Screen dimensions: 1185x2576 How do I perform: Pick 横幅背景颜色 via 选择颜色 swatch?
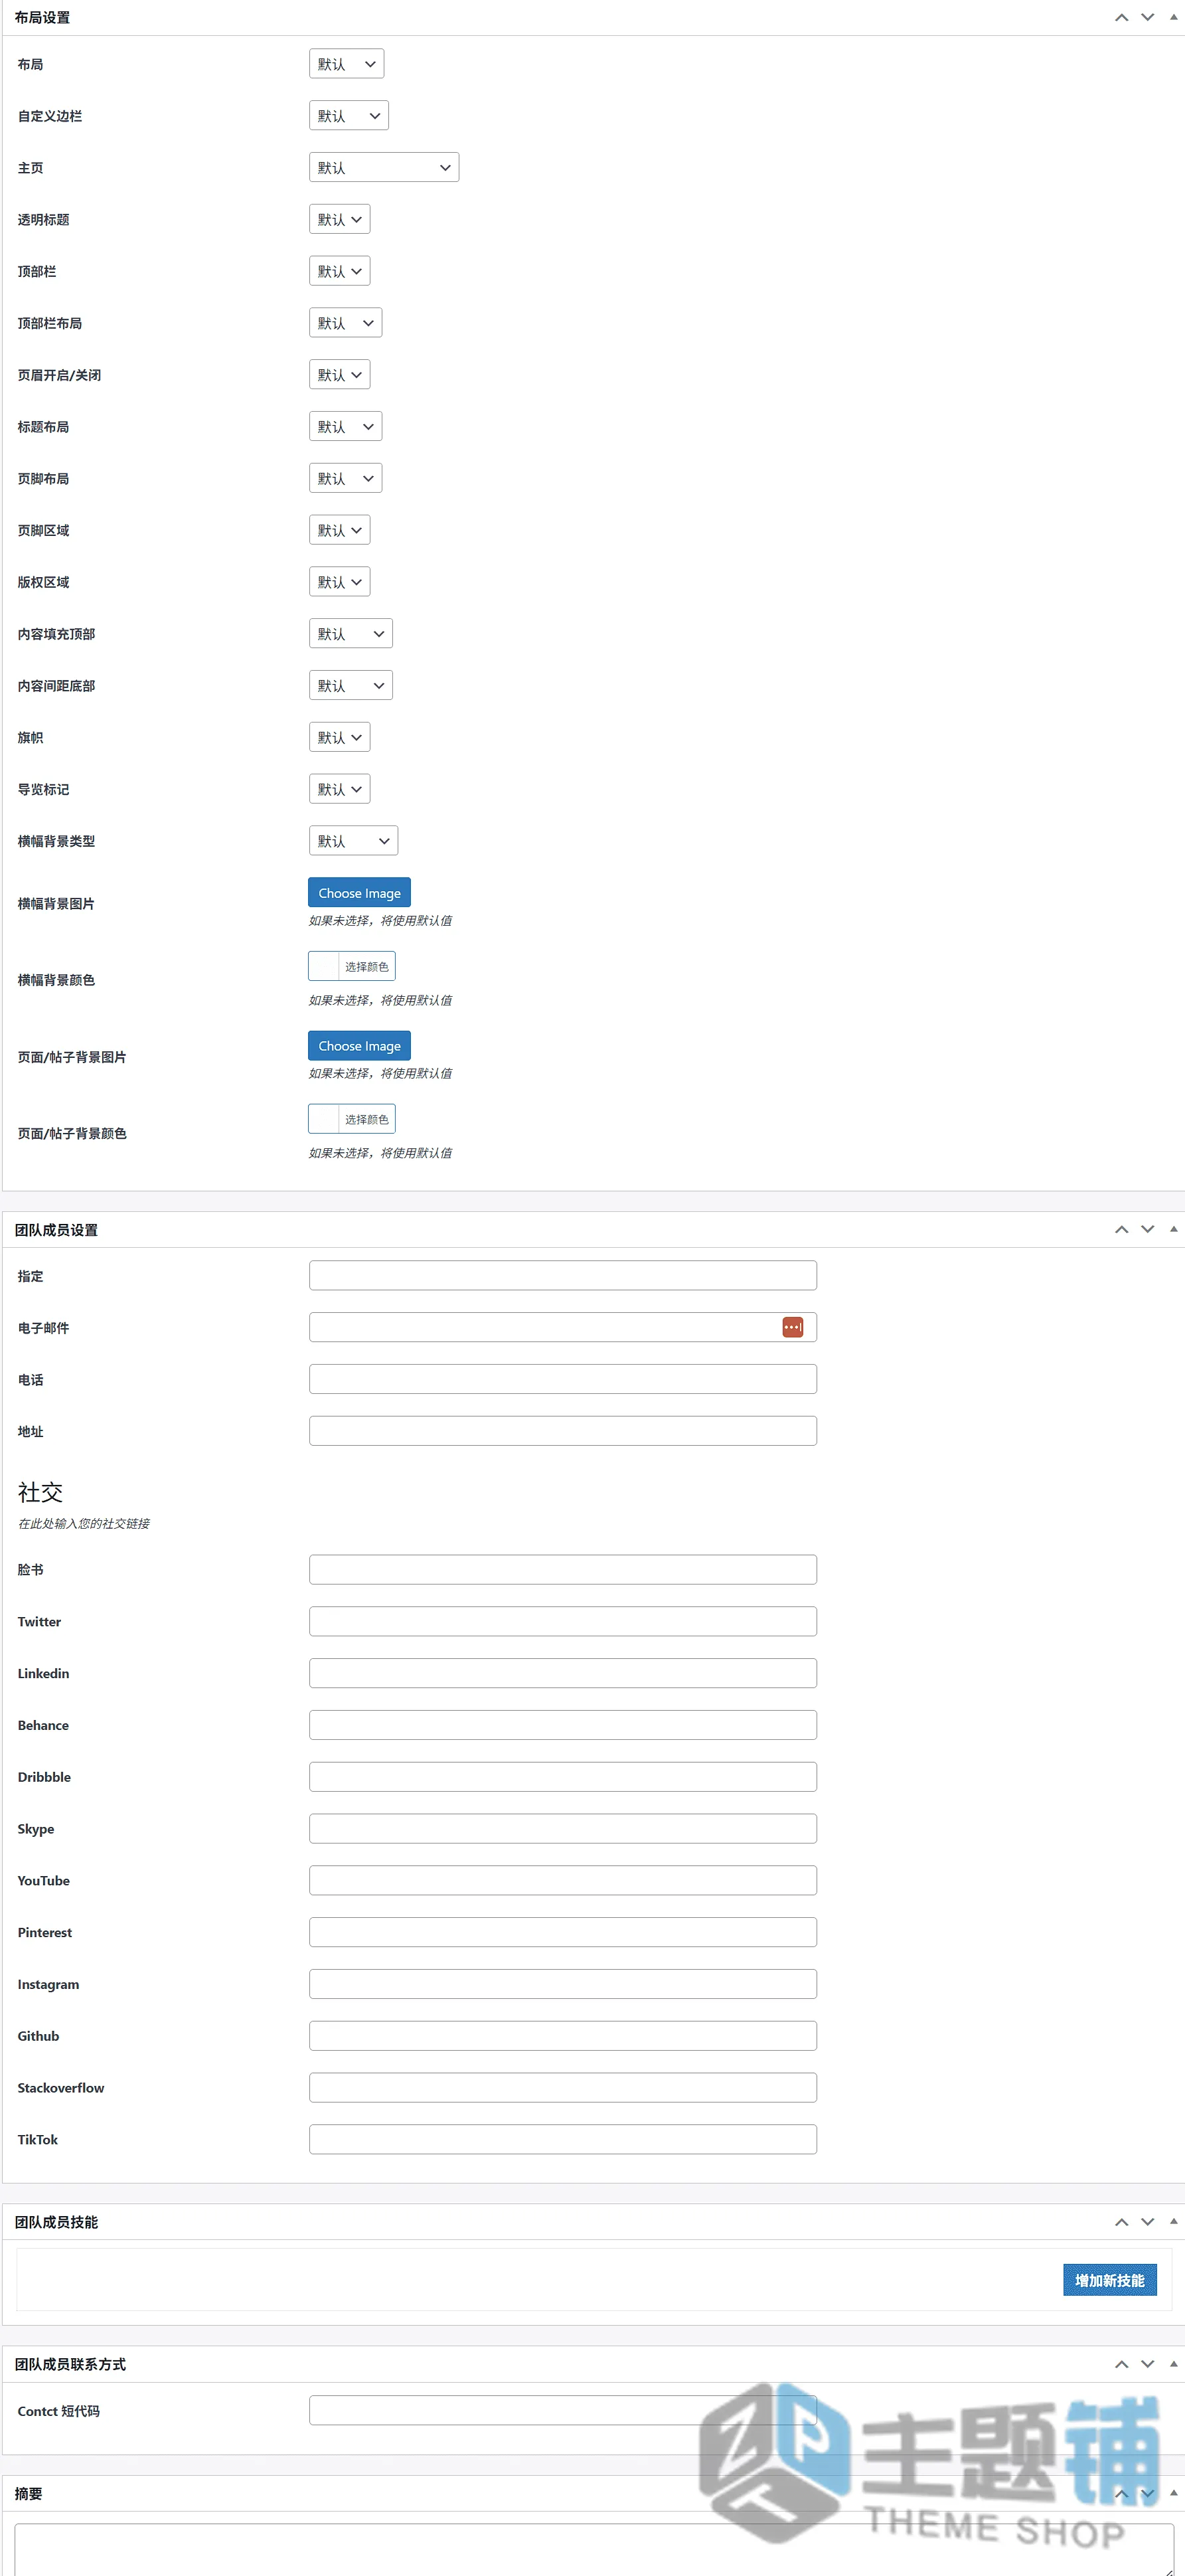pos(352,966)
